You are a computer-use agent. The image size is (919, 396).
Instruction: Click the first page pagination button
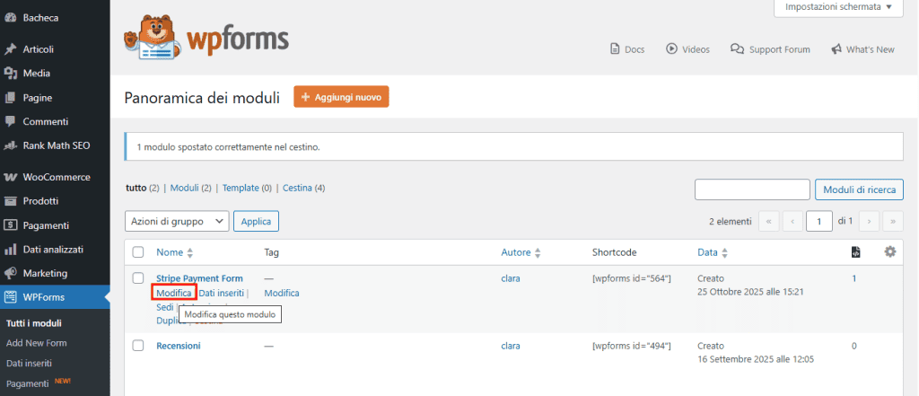click(768, 221)
